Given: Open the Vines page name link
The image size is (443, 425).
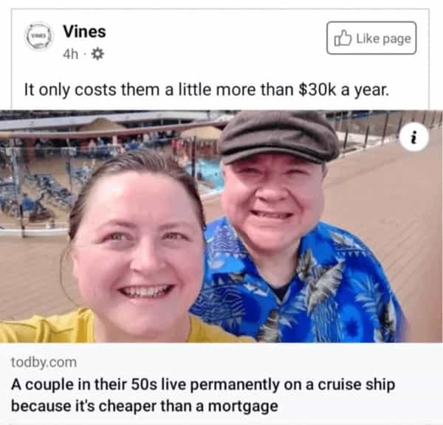Looking at the screenshot, I should coord(84,31).
